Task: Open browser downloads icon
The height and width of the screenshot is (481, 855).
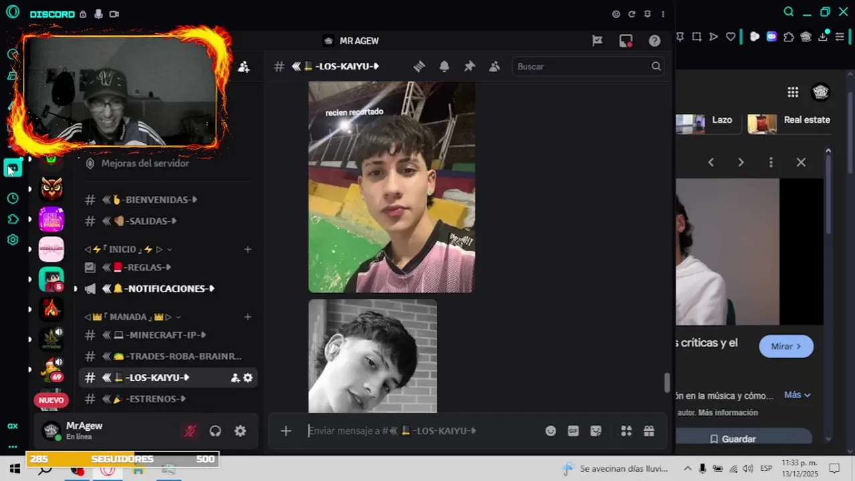Action: pos(823,37)
